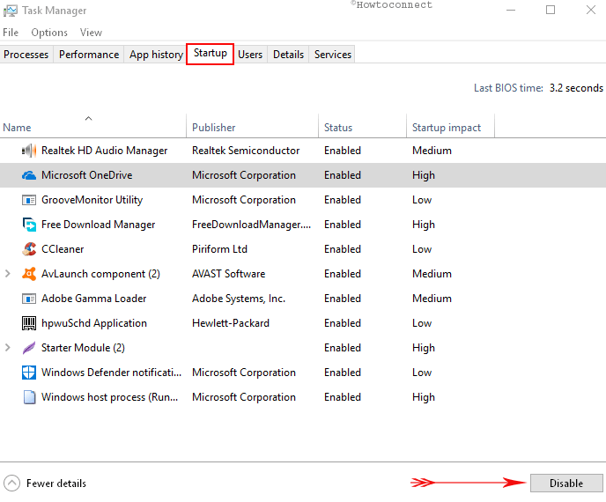
Task: Click the Free Download Manager icon
Action: (29, 225)
